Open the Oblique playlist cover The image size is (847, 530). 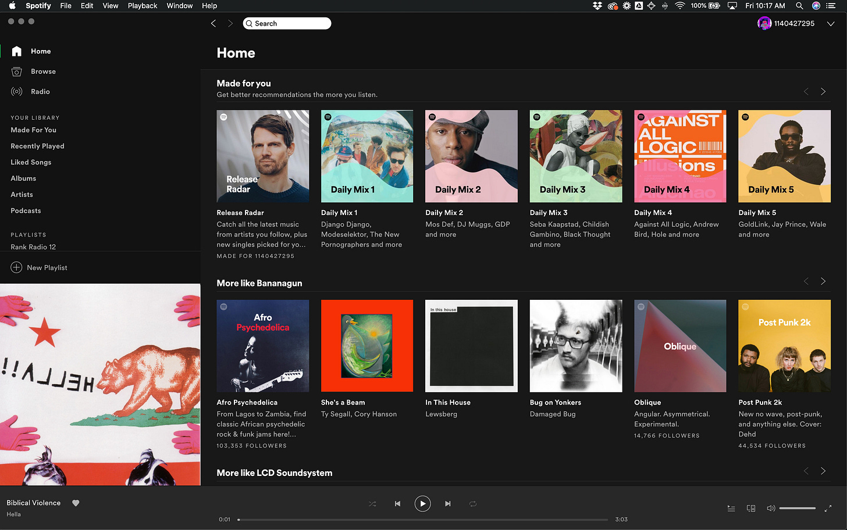(x=680, y=346)
